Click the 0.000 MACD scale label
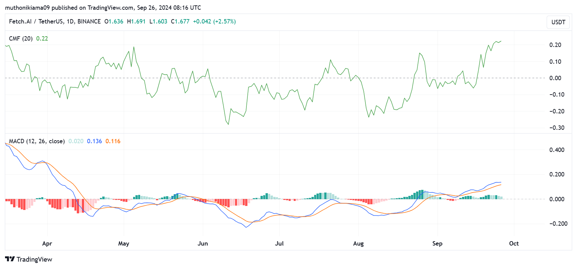The width and height of the screenshot is (577, 268). click(557, 199)
